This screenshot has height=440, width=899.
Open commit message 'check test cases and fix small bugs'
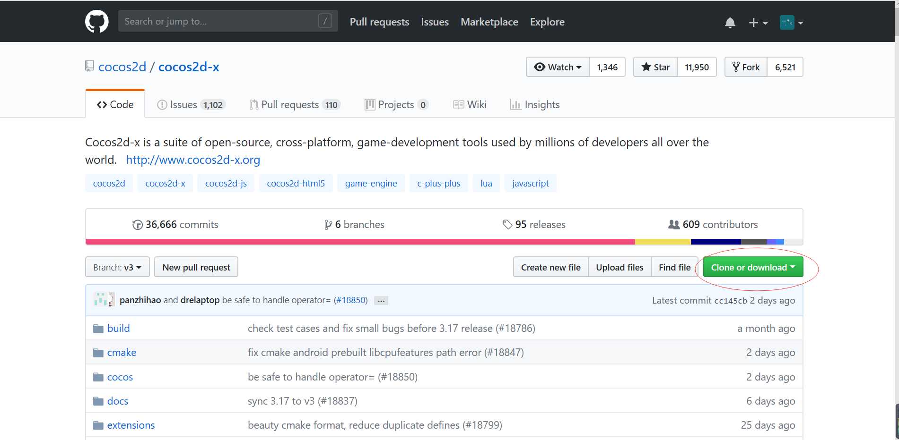coord(392,328)
